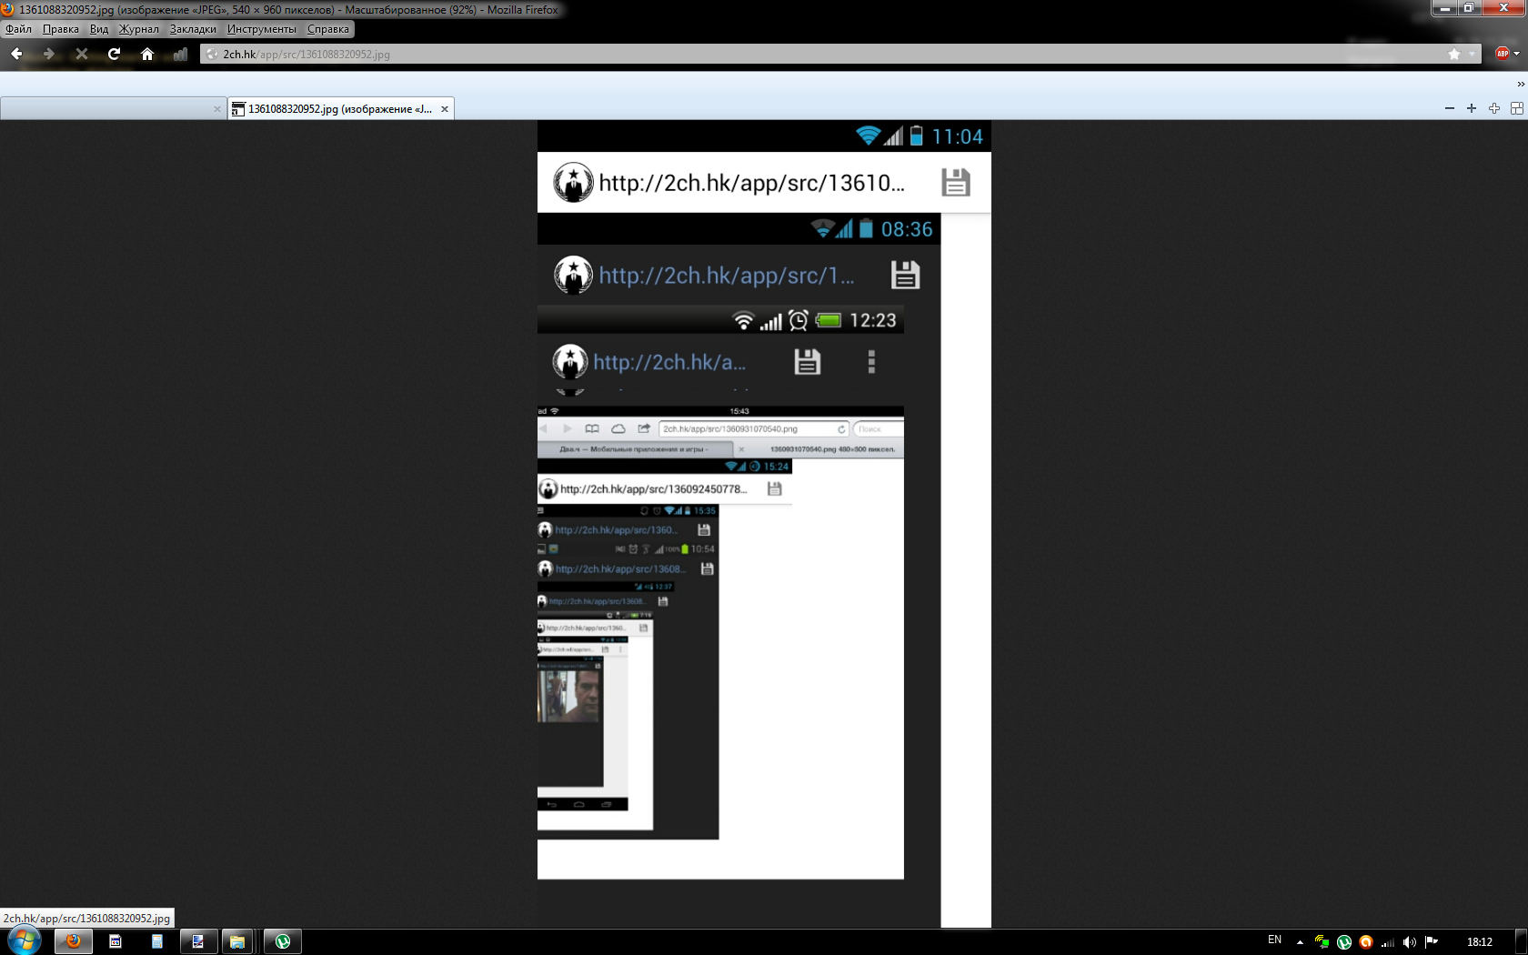The image size is (1528, 955).
Task: Click the page icon on the jpg tab
Action: (238, 109)
